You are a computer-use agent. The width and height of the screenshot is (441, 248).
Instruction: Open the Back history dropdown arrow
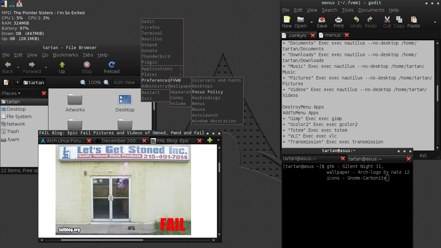pos(18,67)
